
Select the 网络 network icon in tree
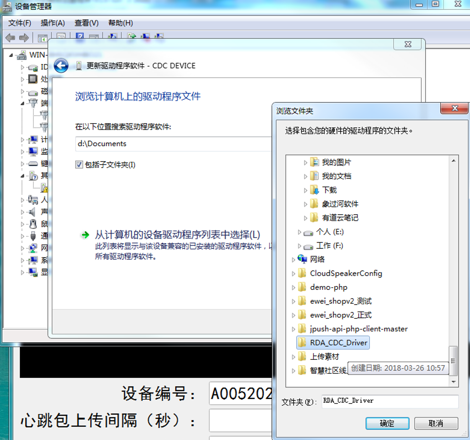[303, 260]
